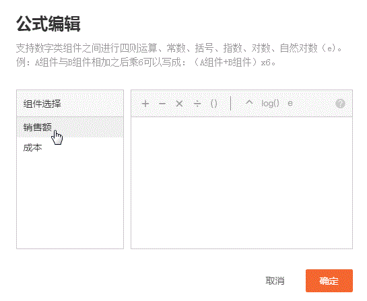Viewport: 367px width, 301px height.
Task: Click blank space below 成本 in list
Action: pyautogui.click(x=70, y=201)
